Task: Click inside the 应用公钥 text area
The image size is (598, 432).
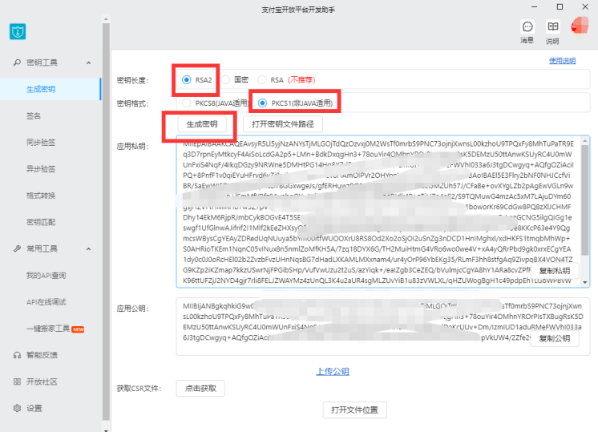Action: 383,327
